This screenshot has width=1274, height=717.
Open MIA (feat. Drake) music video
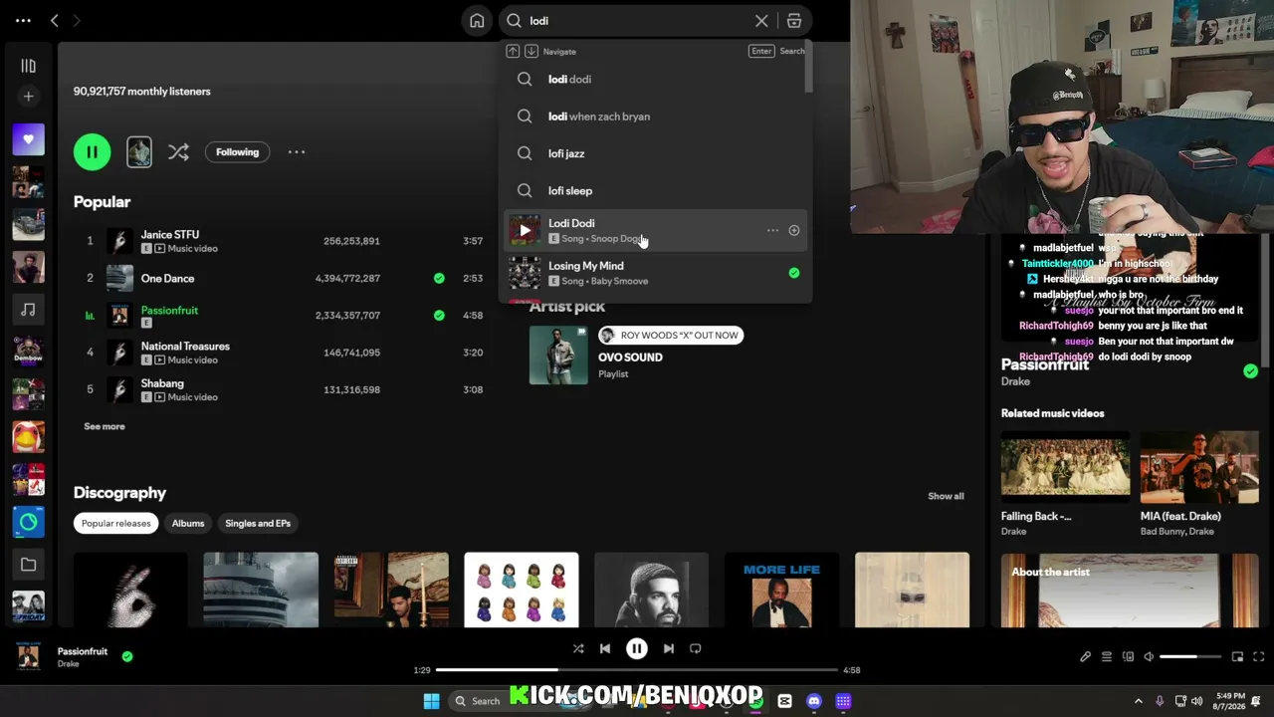1199,466
